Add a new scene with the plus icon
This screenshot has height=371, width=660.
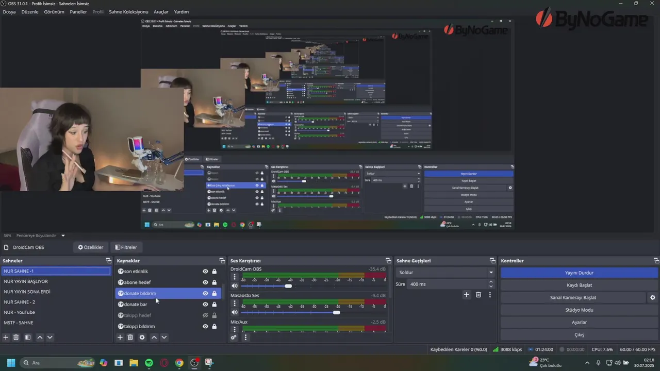pos(6,338)
